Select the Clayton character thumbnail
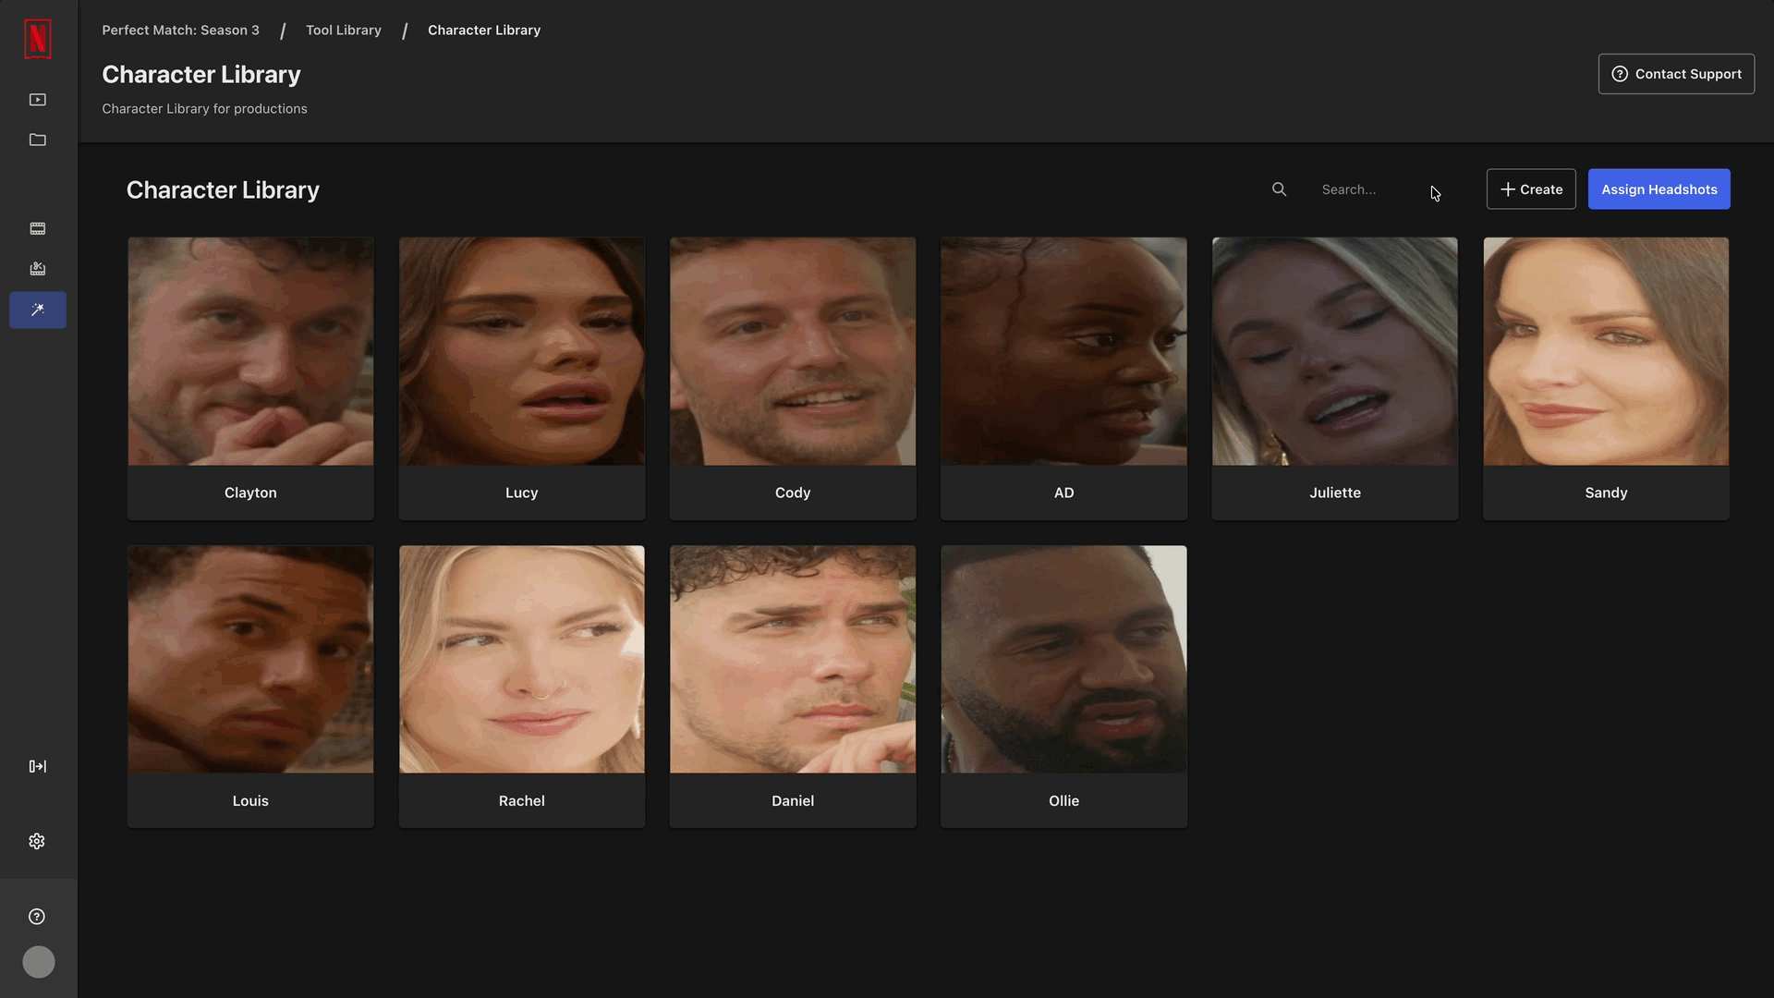The width and height of the screenshot is (1774, 998). (250, 352)
